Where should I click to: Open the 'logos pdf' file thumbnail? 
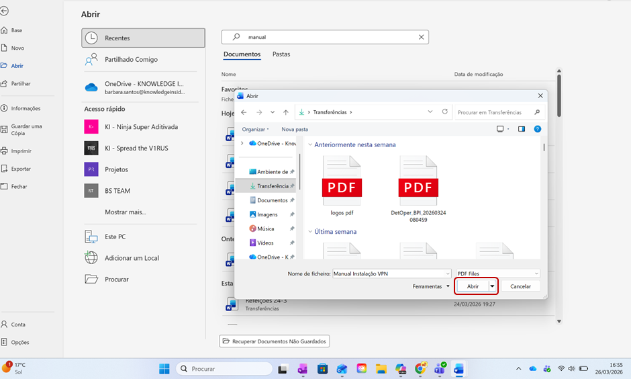(x=342, y=181)
